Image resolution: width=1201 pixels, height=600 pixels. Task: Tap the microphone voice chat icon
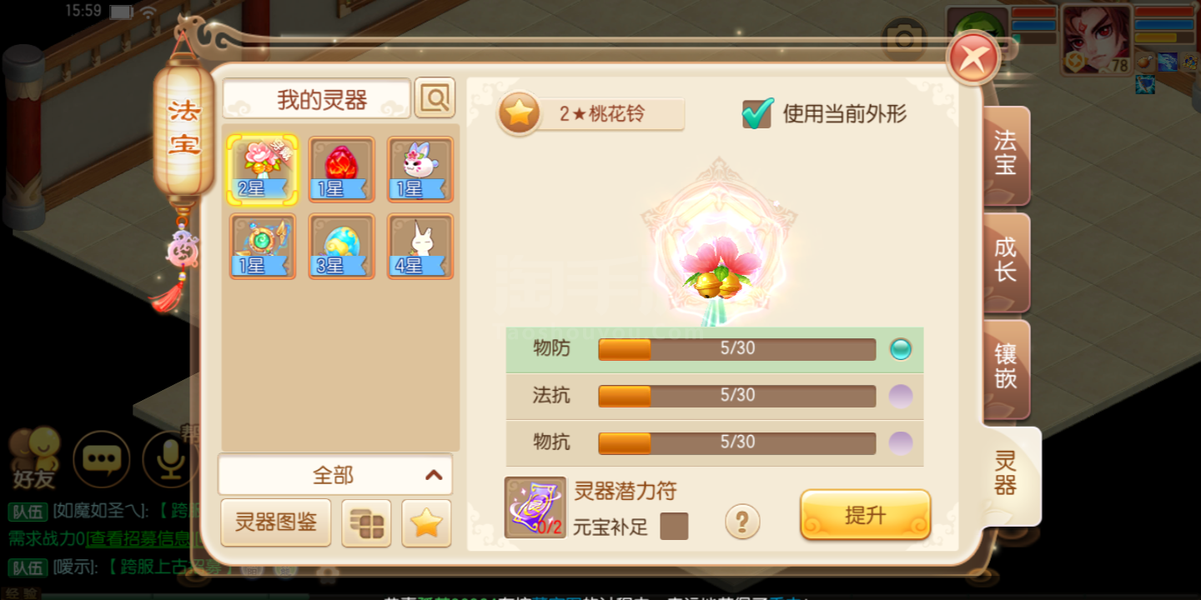[170, 458]
